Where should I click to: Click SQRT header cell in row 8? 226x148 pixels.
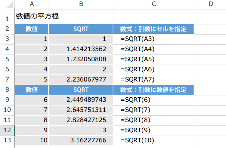point(81,90)
